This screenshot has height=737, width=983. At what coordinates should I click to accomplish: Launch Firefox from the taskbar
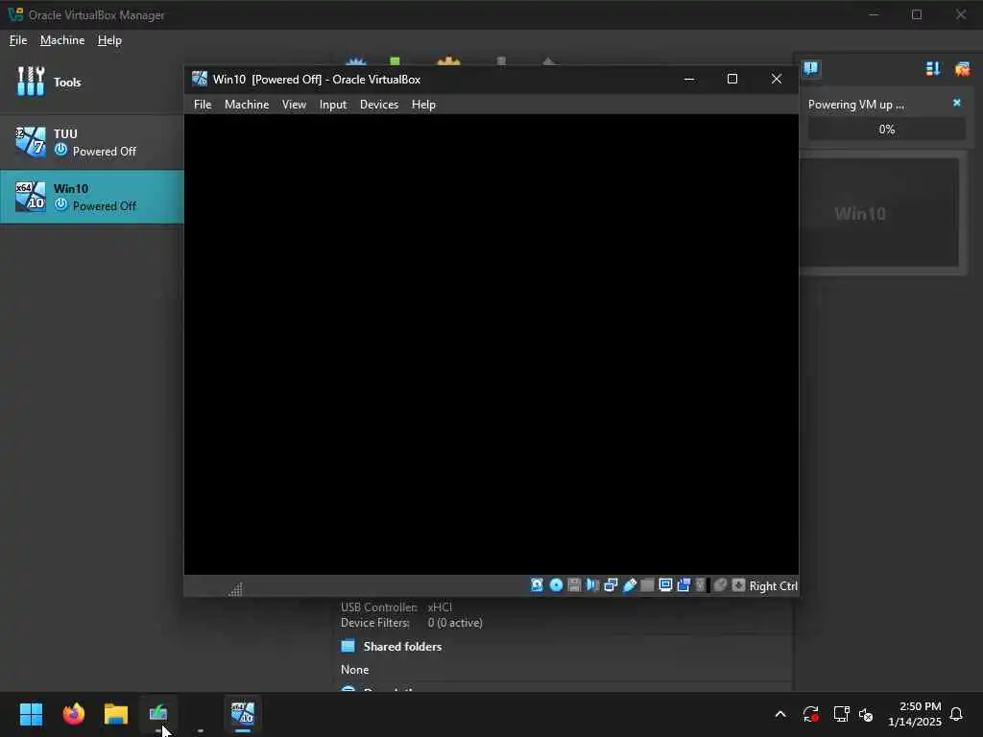pos(74,714)
